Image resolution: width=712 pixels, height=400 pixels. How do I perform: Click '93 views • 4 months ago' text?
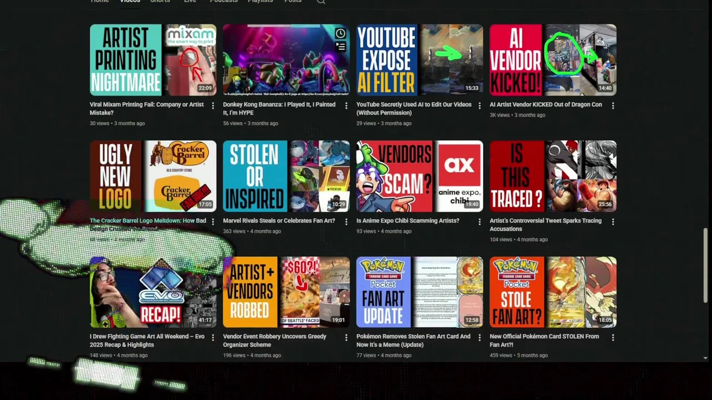pyautogui.click(x=384, y=231)
